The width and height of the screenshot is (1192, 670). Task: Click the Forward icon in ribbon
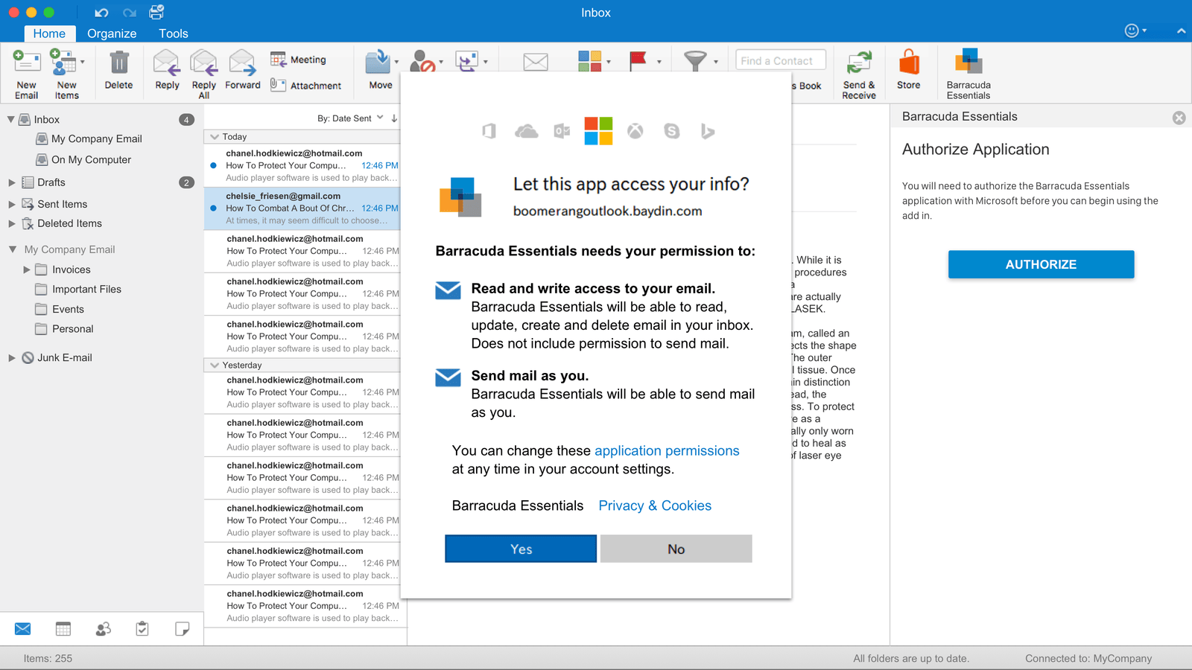point(242,64)
